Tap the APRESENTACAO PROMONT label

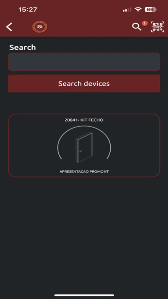84,171
